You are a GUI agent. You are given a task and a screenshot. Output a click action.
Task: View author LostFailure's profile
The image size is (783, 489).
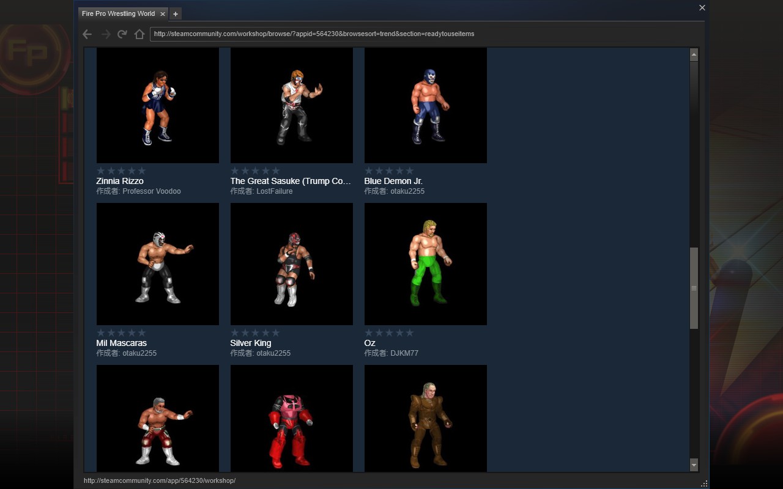point(275,191)
